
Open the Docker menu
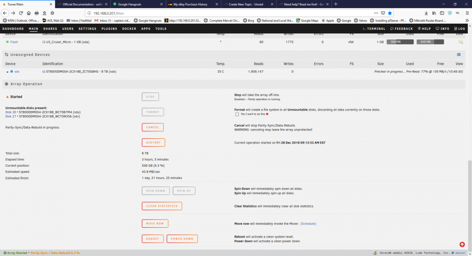(129, 29)
